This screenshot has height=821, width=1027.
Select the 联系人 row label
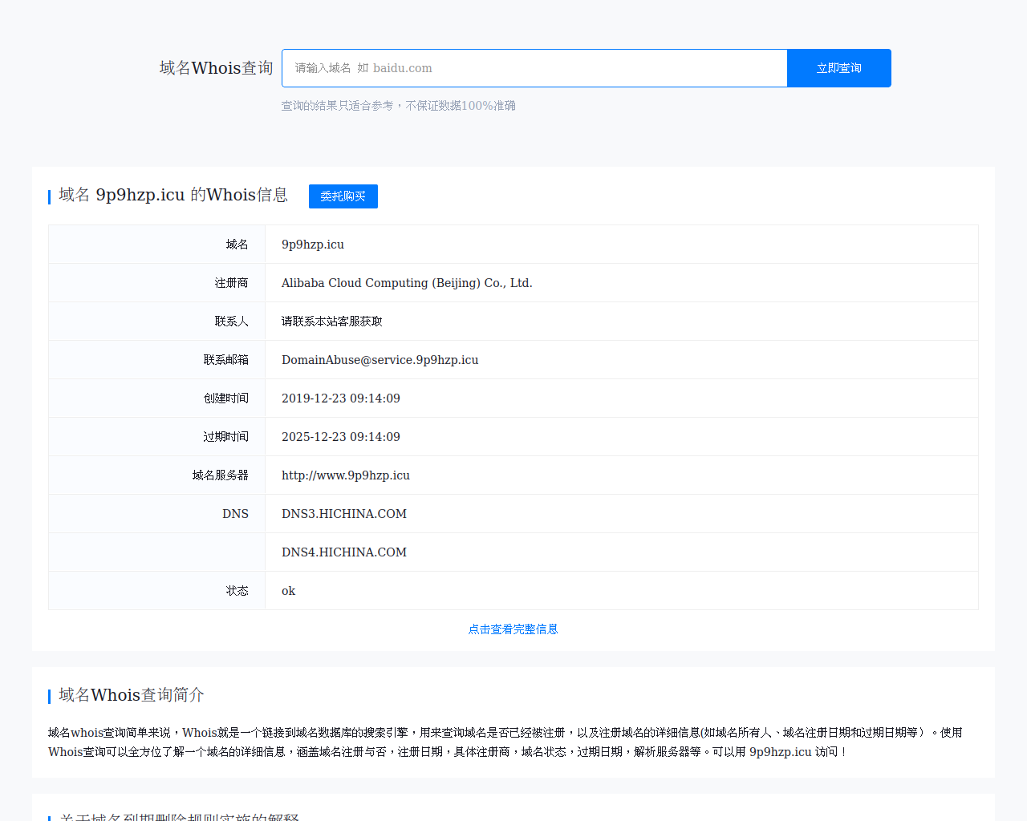pos(231,322)
